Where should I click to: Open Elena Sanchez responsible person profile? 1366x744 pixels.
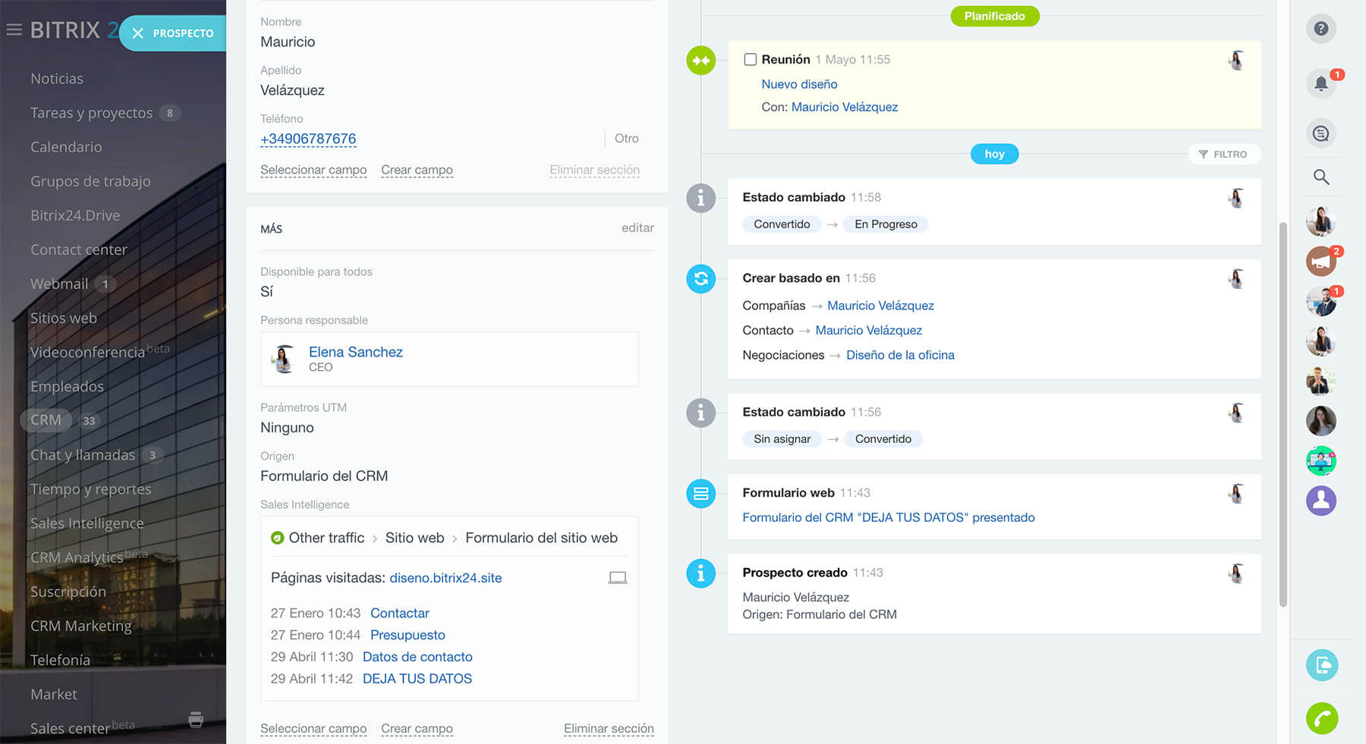click(355, 352)
